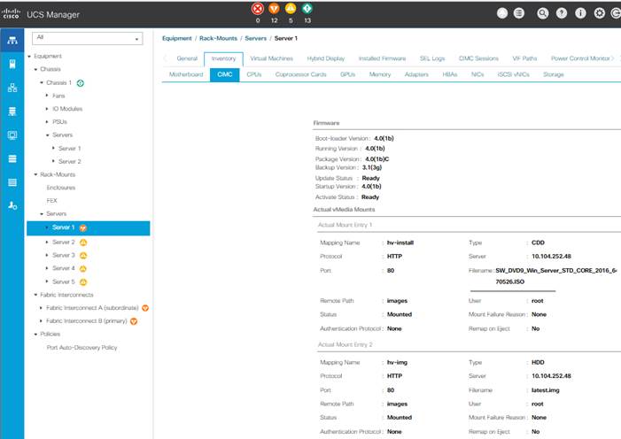Image resolution: width=621 pixels, height=439 pixels.
Task: Open the Admin section in the navigation bar
Action: [x=12, y=205]
